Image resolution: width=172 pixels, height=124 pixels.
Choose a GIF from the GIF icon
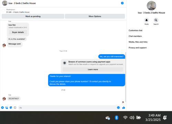[15, 108]
